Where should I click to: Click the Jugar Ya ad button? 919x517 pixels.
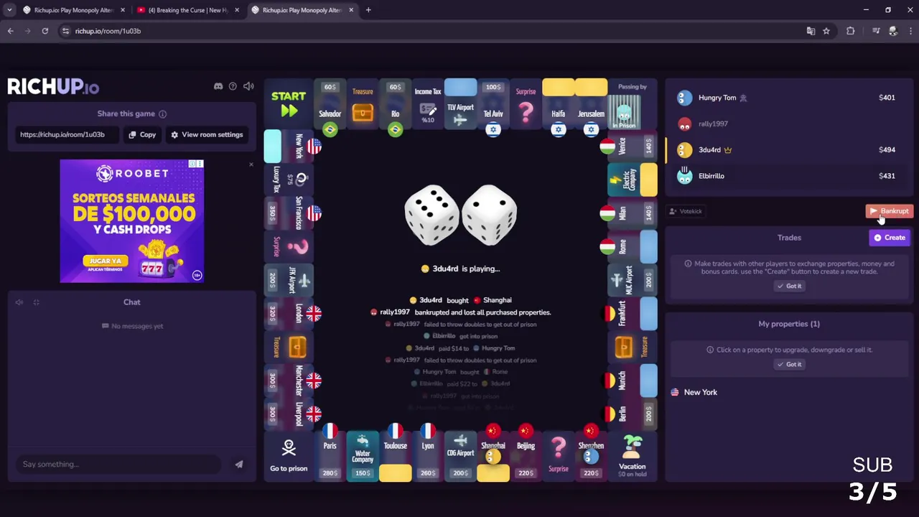point(106,261)
